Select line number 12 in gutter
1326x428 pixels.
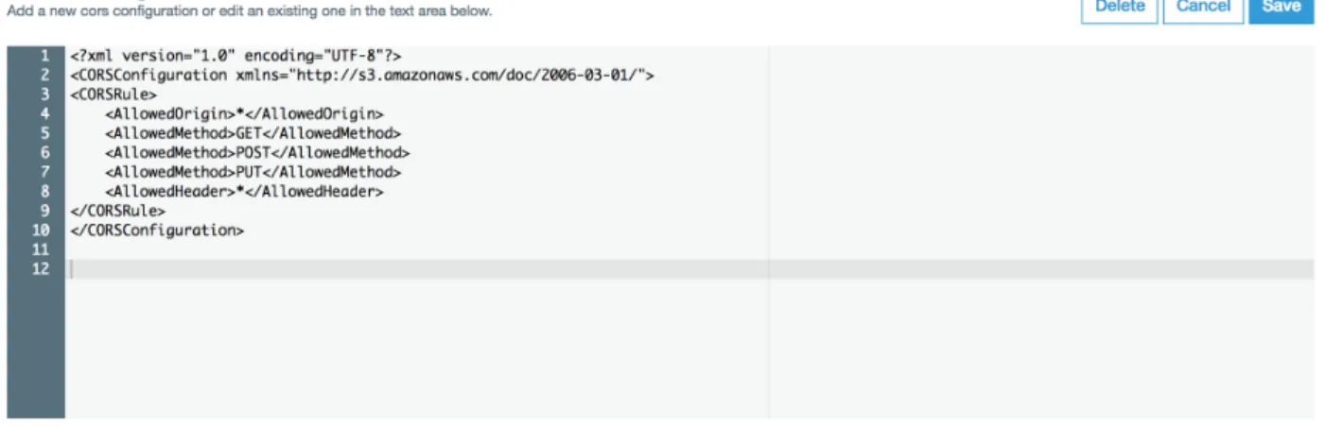pos(41,269)
